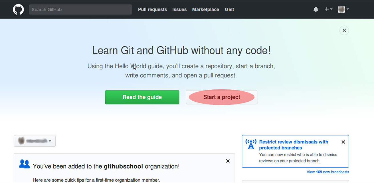Viewport: 374px width, 183px height.
Task: Expand the account context switcher dropdown
Action: click(50, 141)
